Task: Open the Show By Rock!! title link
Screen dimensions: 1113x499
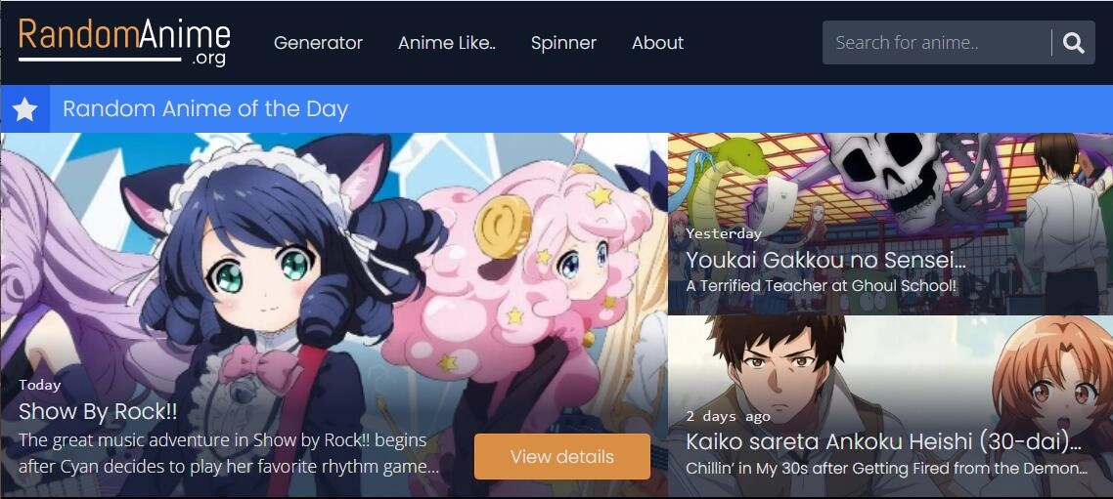Action: point(98,411)
